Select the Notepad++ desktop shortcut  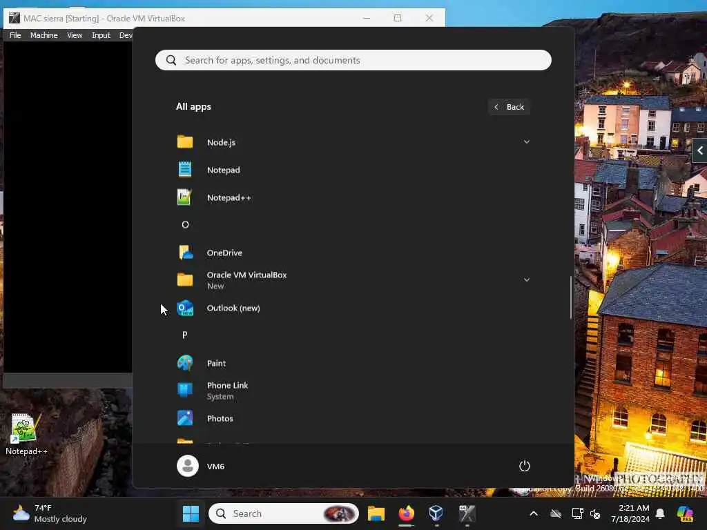[x=26, y=434]
